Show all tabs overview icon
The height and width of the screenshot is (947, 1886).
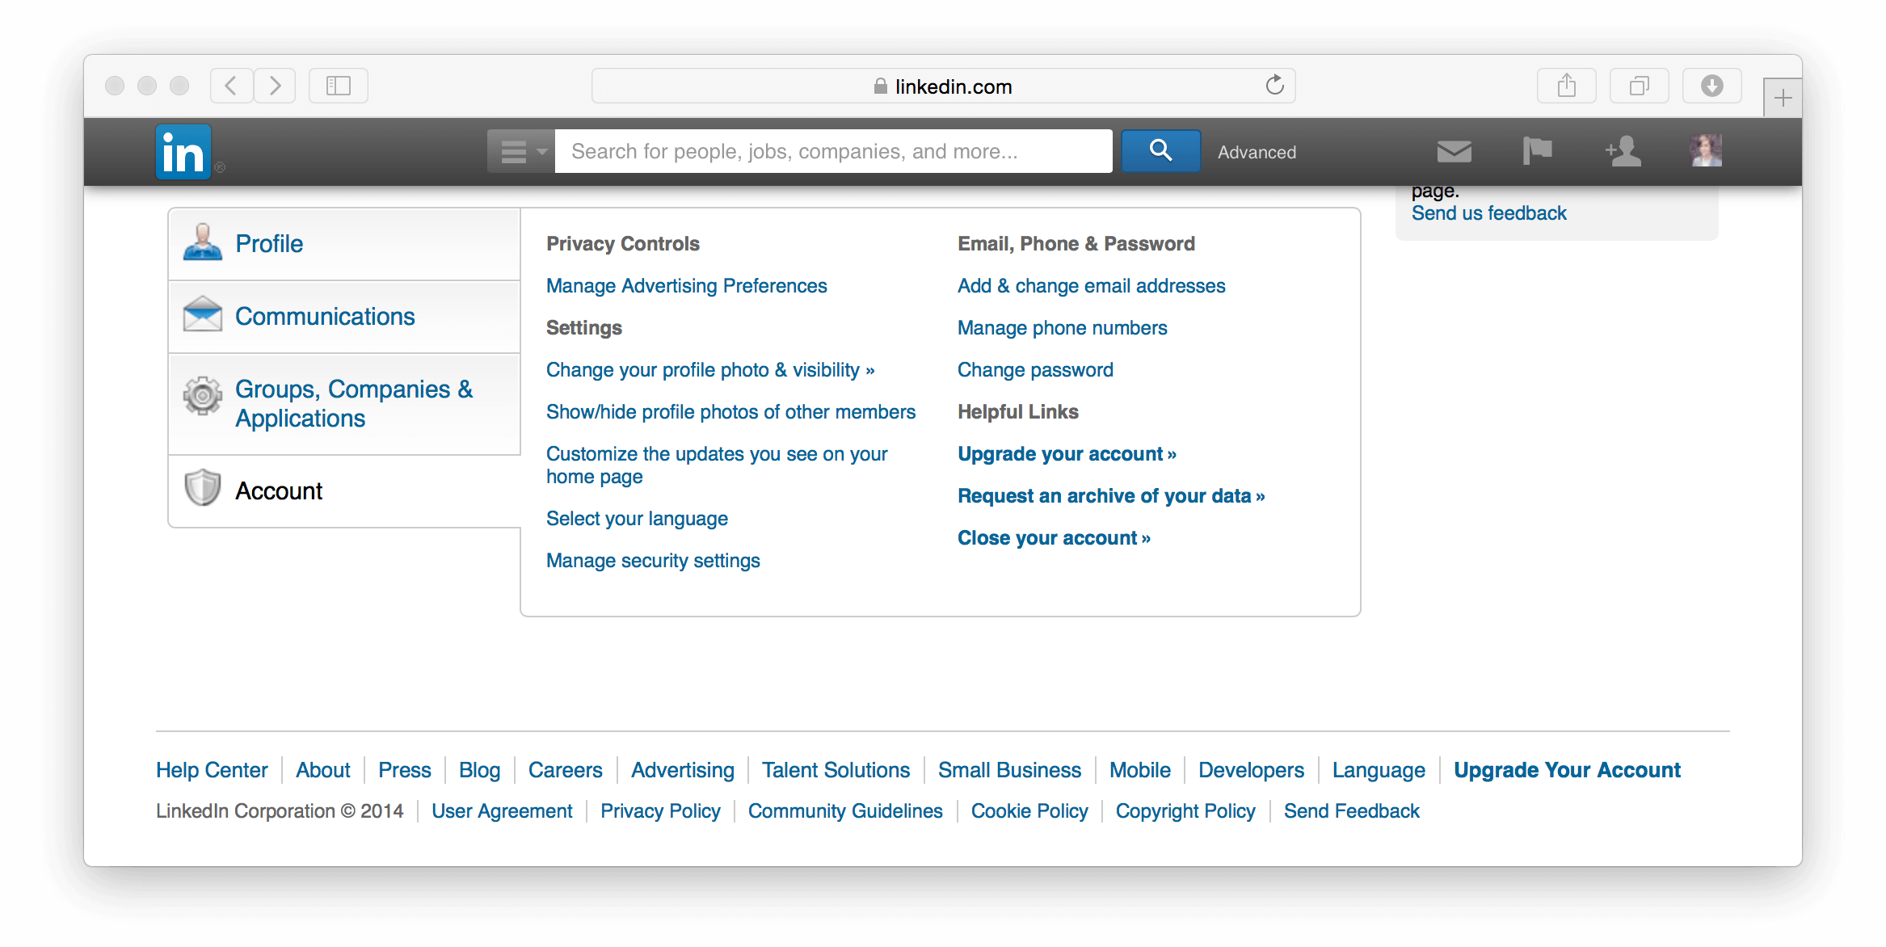1639,86
